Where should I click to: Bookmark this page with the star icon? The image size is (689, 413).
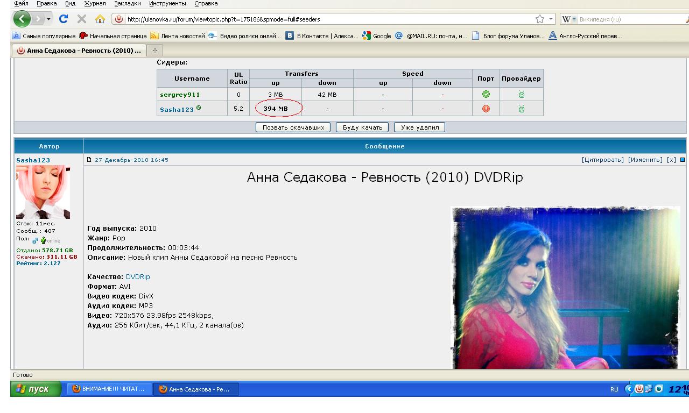click(540, 19)
